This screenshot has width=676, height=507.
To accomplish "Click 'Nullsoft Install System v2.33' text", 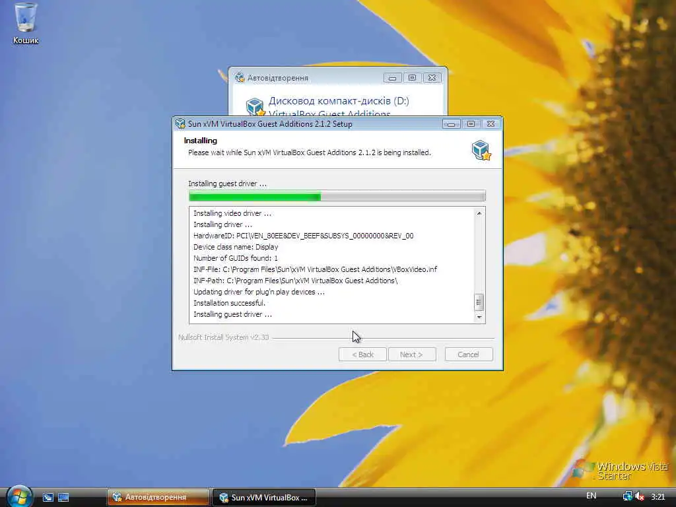I will [224, 337].
